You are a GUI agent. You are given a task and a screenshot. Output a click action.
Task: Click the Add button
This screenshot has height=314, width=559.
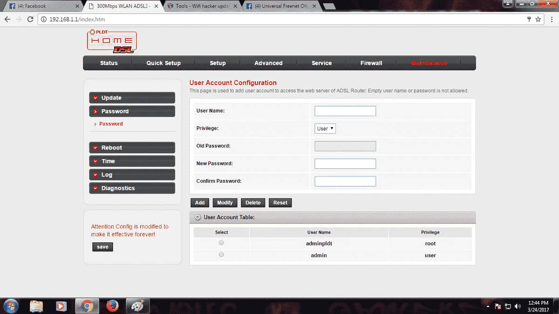coord(200,203)
